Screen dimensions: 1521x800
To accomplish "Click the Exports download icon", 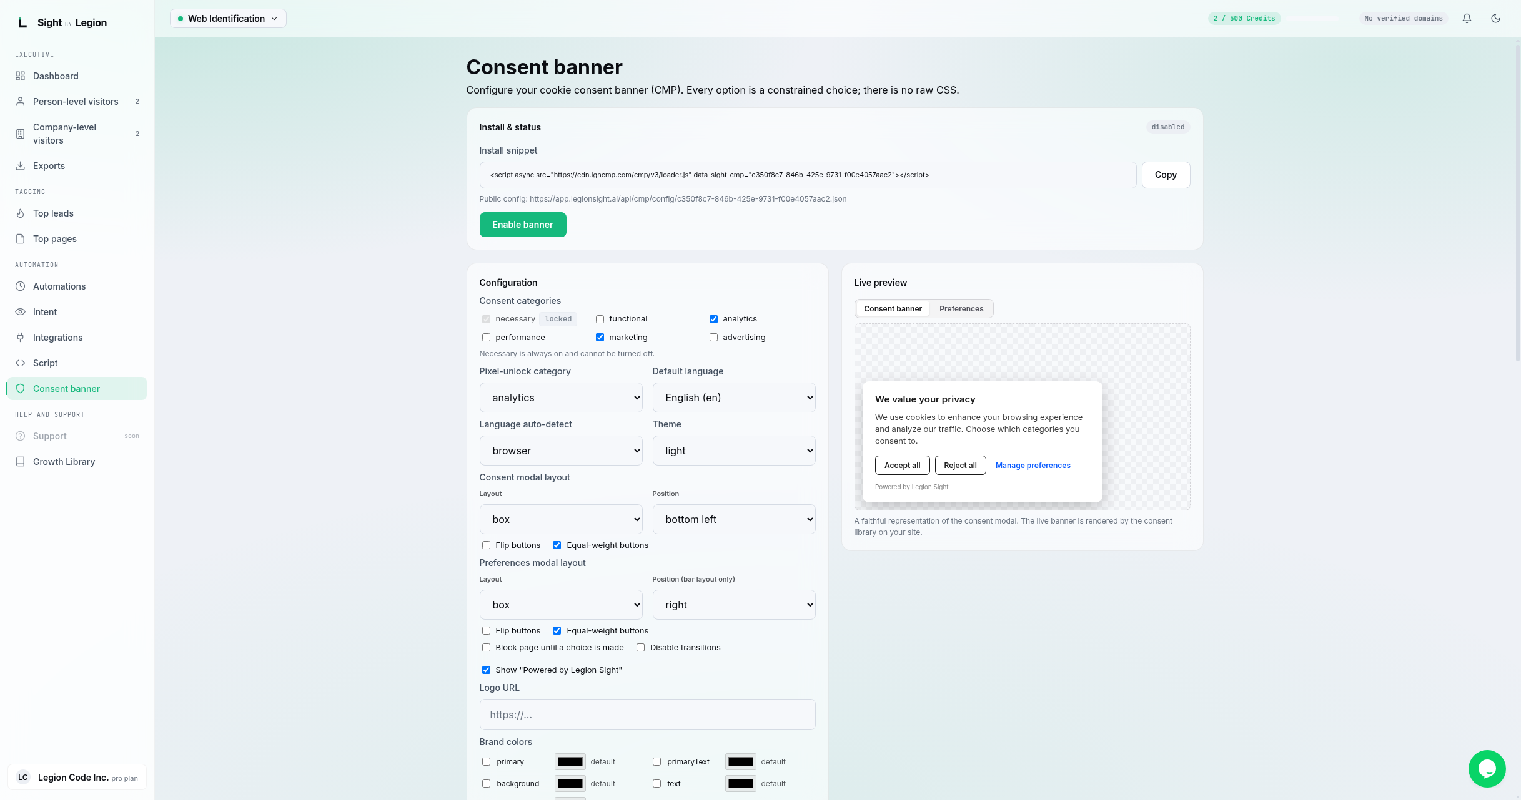I will (20, 166).
